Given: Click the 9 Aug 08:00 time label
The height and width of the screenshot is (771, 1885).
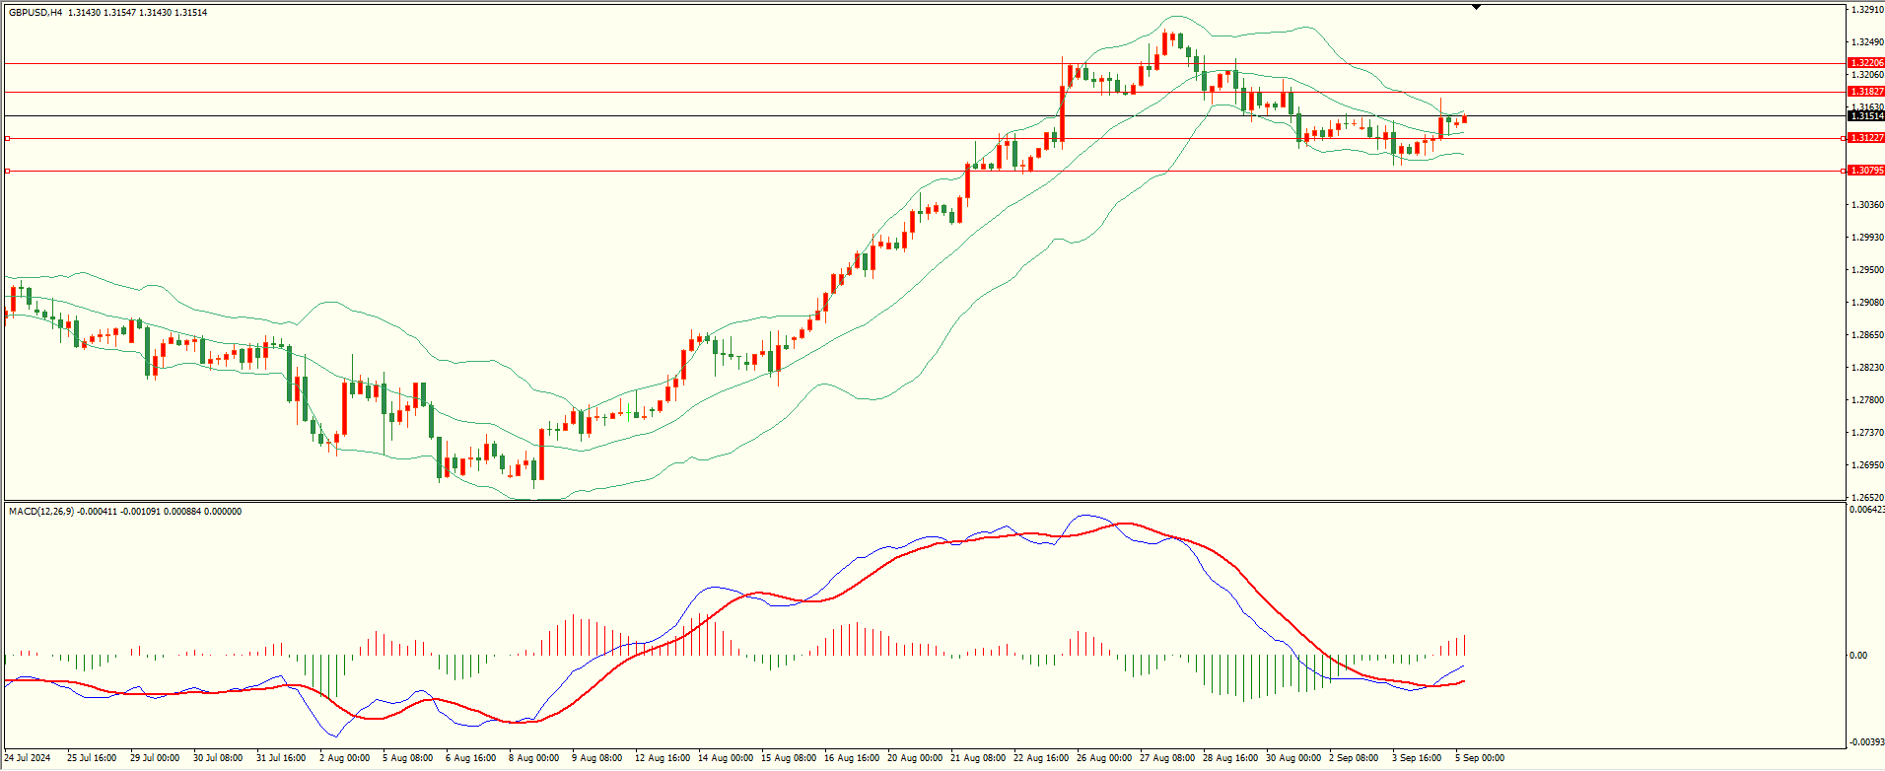Looking at the screenshot, I should (596, 758).
